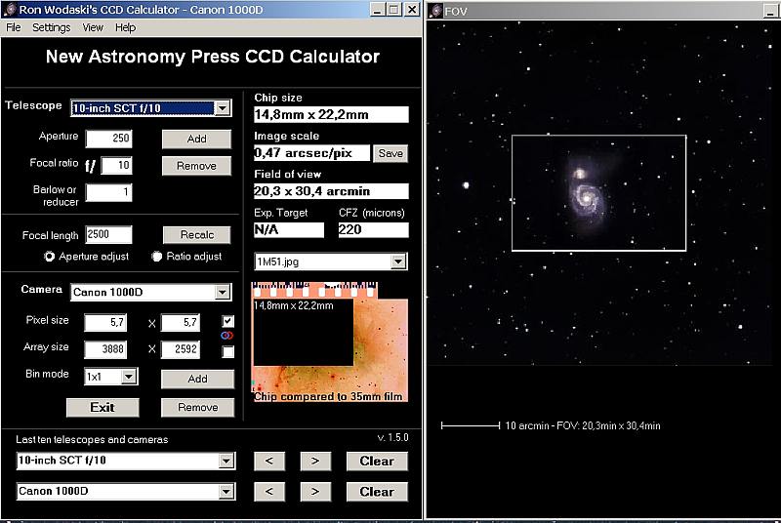Image resolution: width=781 pixels, height=523 pixels.
Task: Open the Bin mode dropdown
Action: coord(130,377)
